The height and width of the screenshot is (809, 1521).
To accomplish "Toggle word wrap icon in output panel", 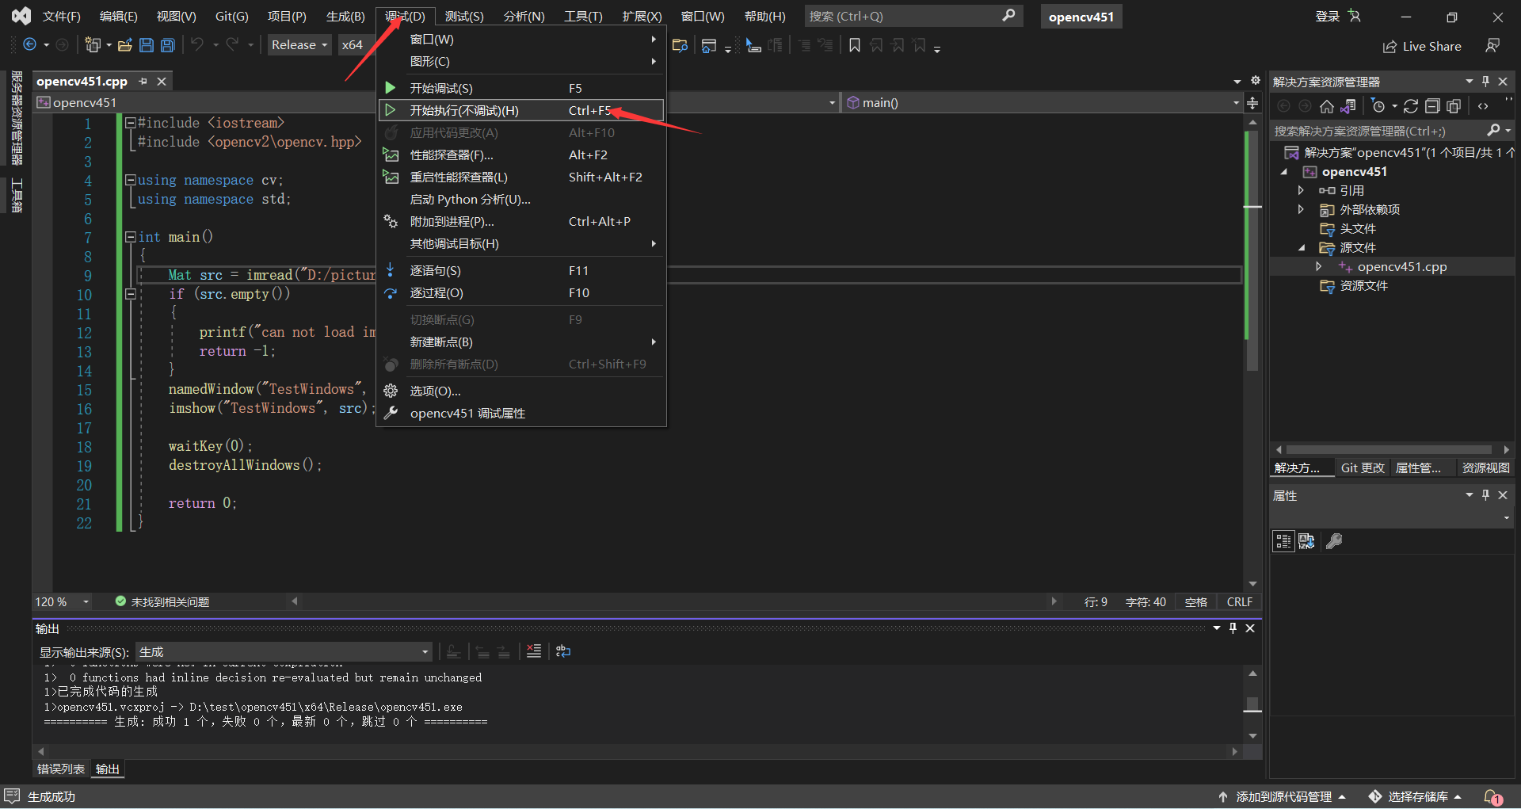I will (x=563, y=651).
